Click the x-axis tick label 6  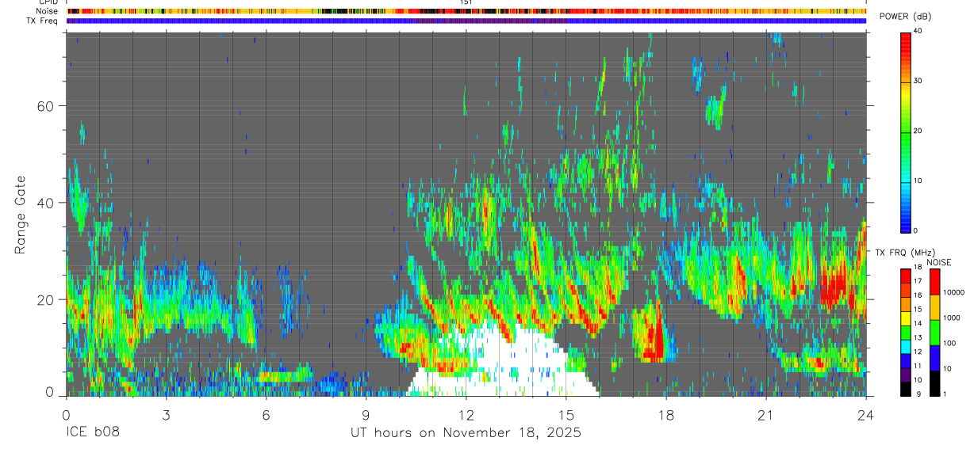click(x=266, y=415)
